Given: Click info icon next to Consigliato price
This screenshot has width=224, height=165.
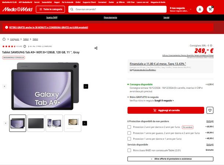Looking at the screenshot, I should 211,46.
